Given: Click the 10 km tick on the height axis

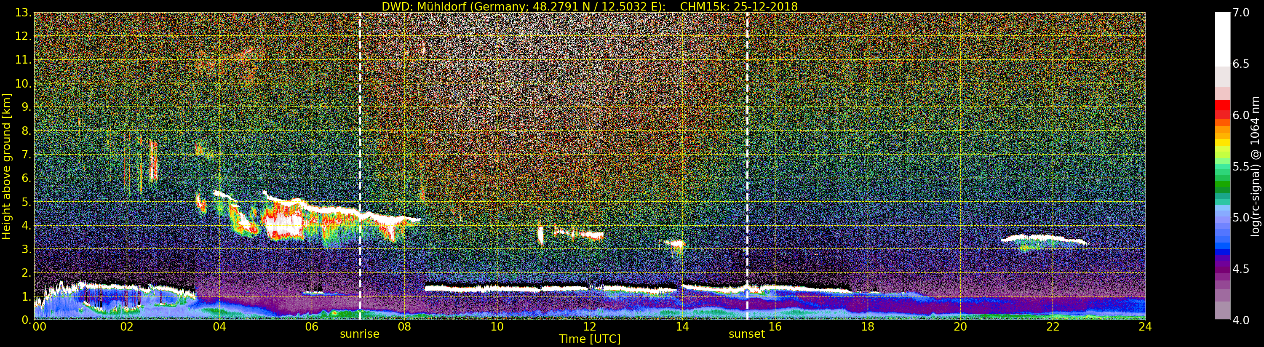Looking at the screenshot, I should pyautogui.click(x=22, y=83).
